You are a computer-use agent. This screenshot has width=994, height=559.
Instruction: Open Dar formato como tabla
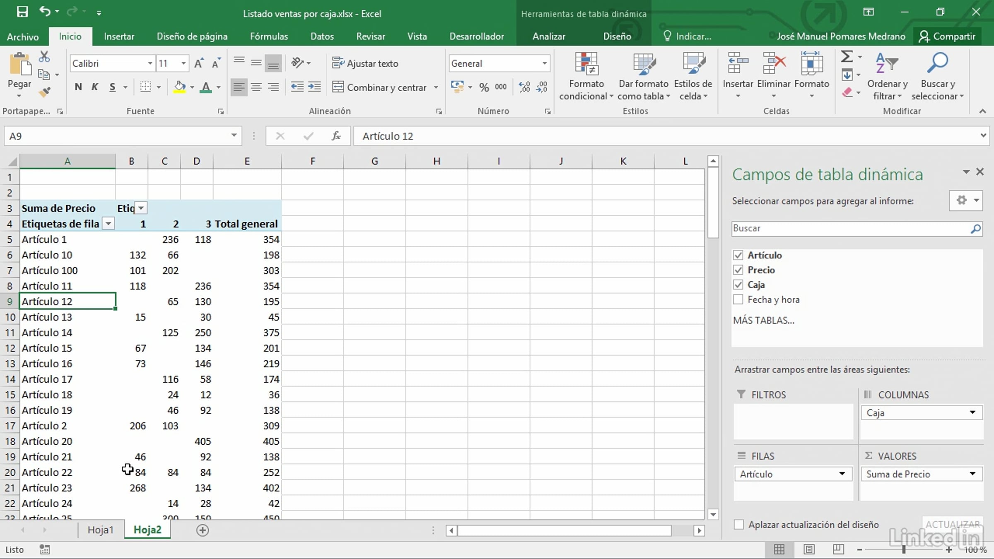[x=643, y=77]
